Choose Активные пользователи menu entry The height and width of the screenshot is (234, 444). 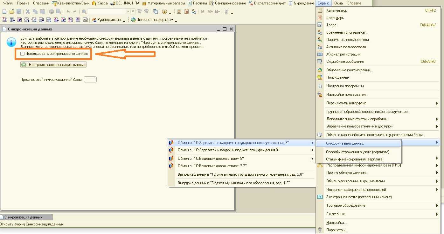click(x=346, y=47)
